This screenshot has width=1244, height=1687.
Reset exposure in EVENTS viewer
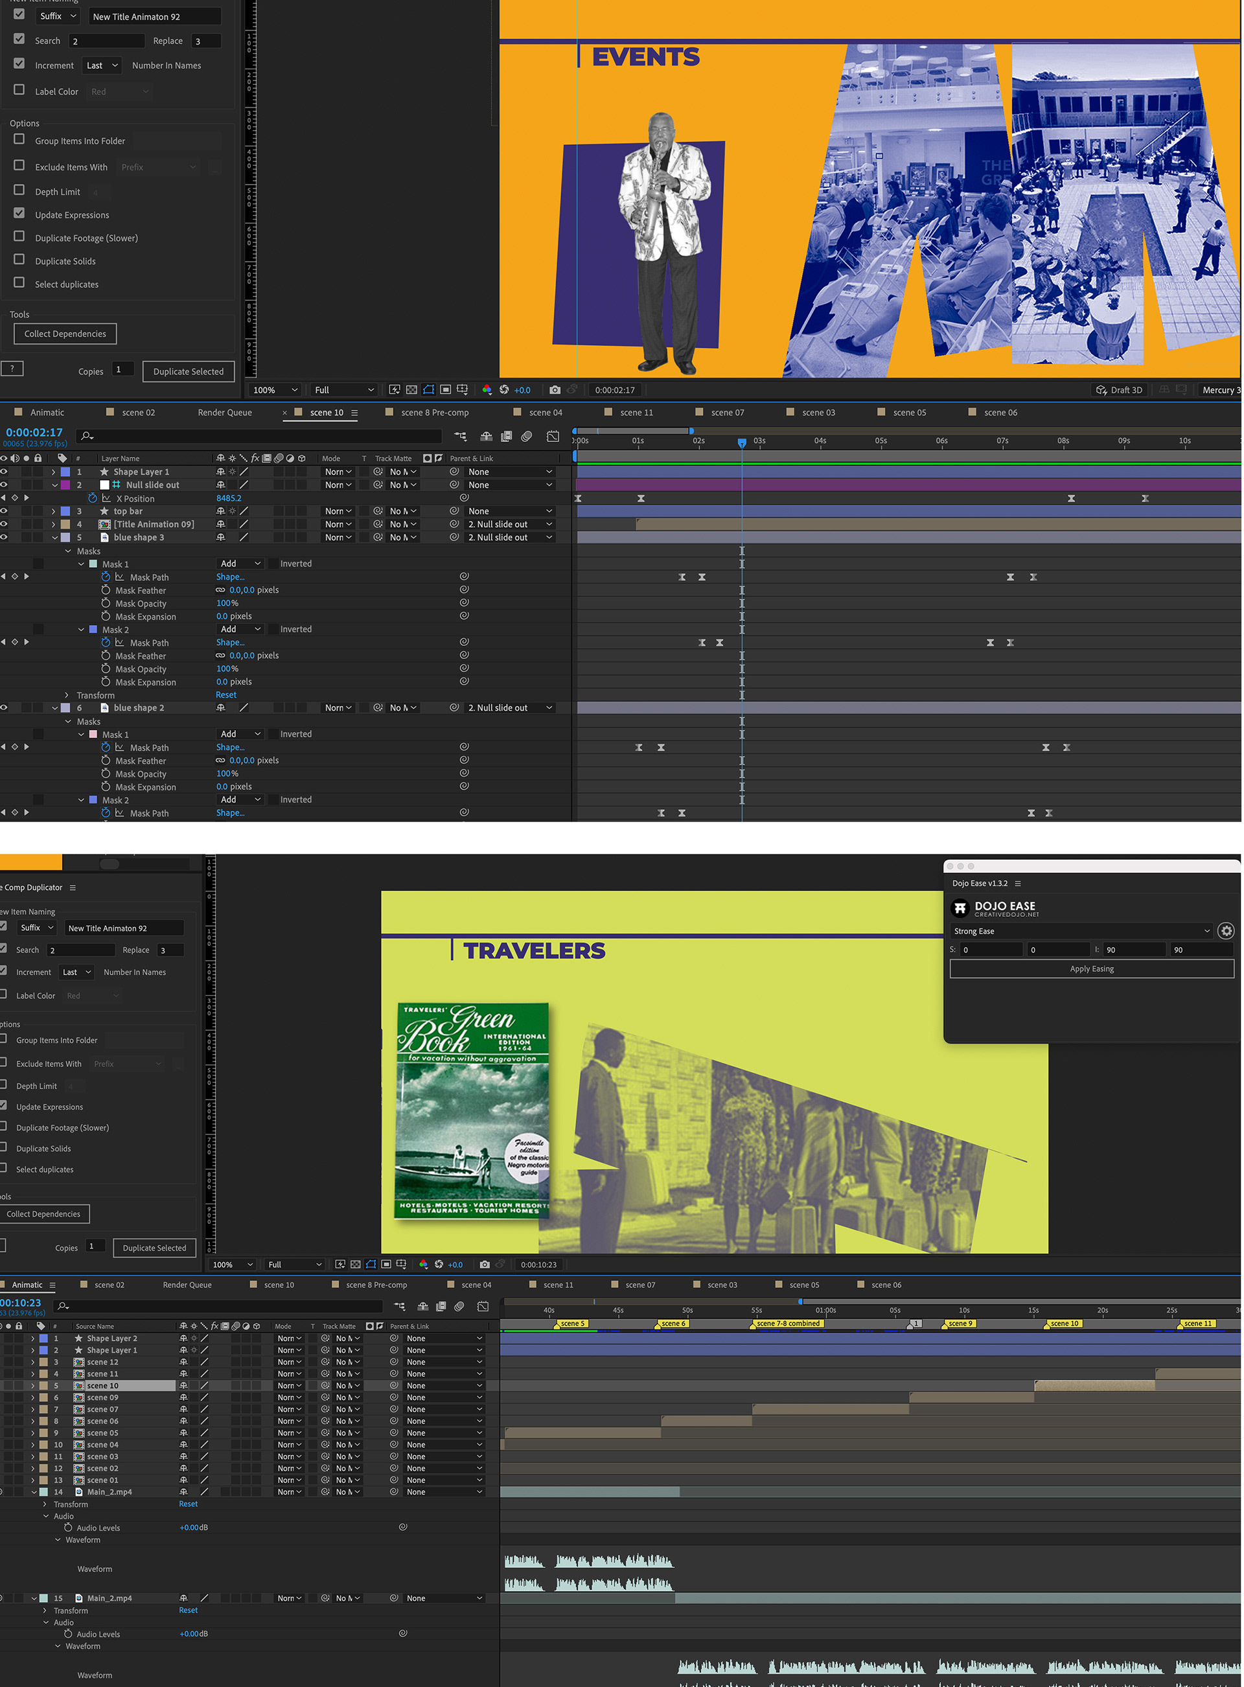[505, 390]
